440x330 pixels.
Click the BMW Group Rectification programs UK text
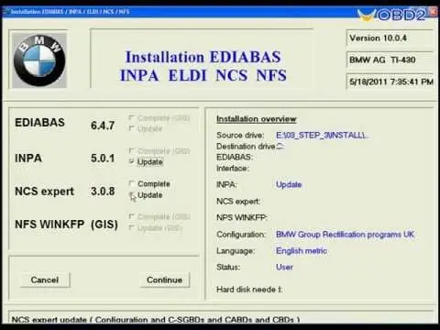(x=345, y=235)
